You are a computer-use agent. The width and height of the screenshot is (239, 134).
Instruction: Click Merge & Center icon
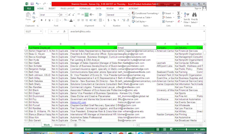click(101, 20)
